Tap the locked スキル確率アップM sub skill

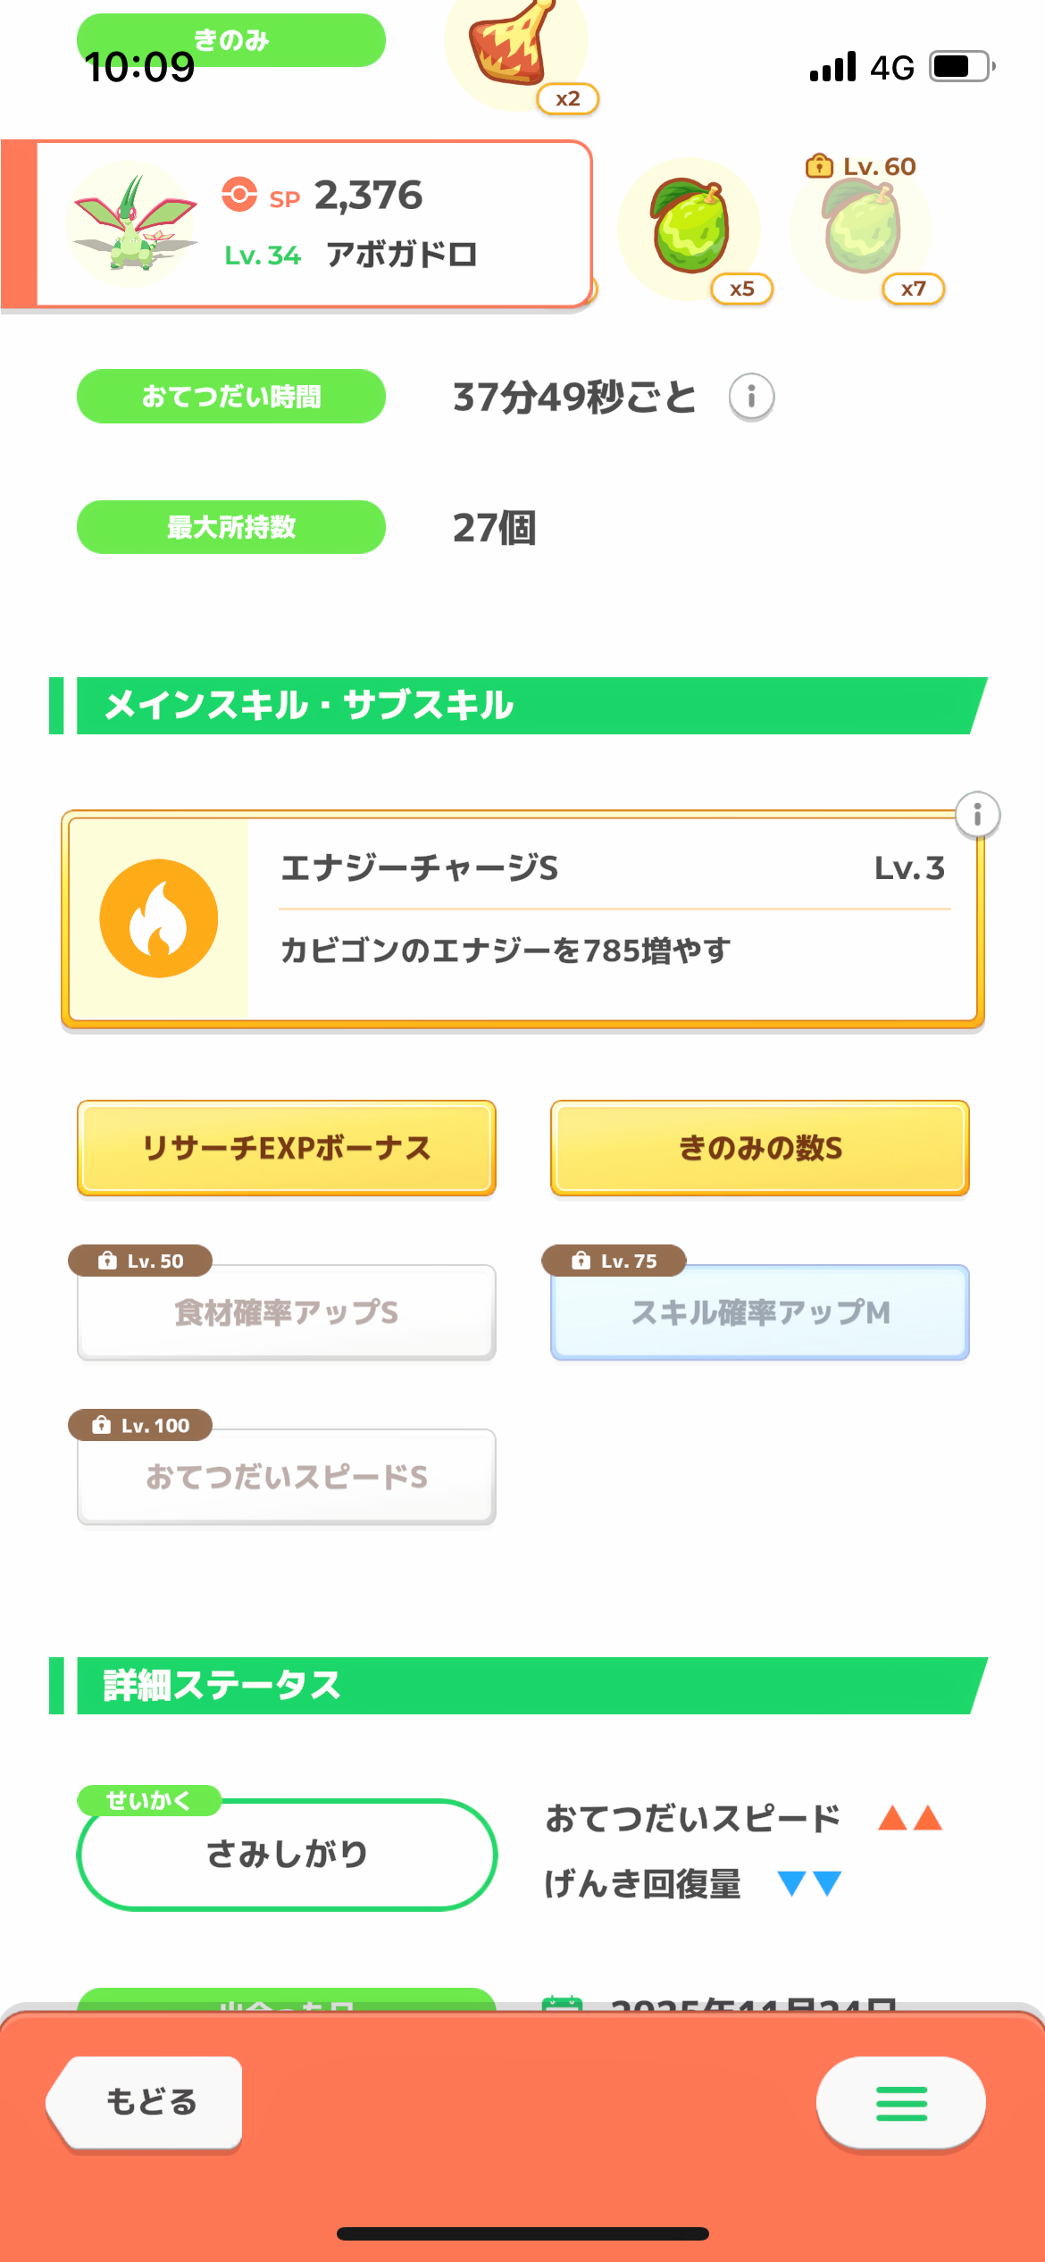click(760, 1312)
